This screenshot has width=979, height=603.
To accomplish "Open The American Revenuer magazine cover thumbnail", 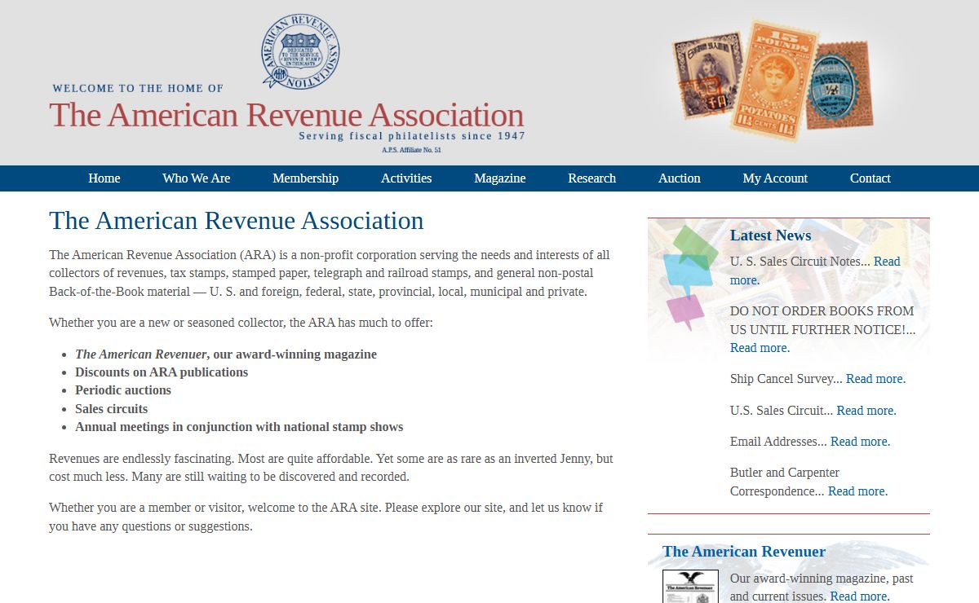I will tap(690, 587).
